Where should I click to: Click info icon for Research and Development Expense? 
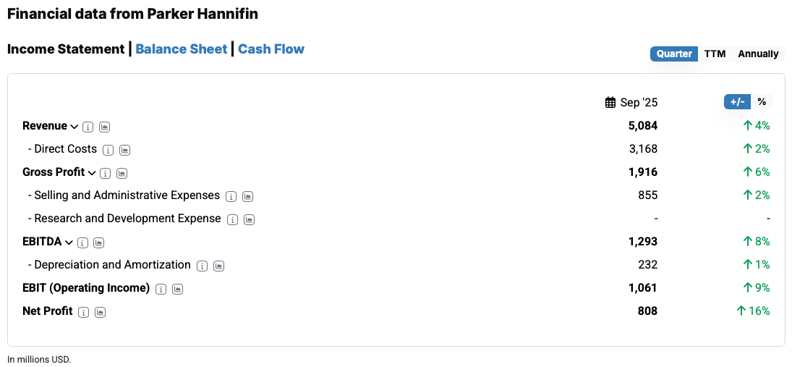[233, 219]
